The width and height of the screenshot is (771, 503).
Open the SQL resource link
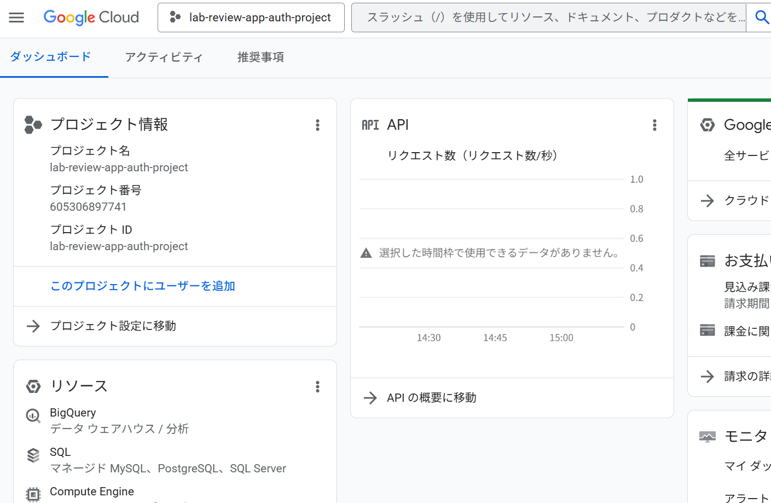coord(60,452)
